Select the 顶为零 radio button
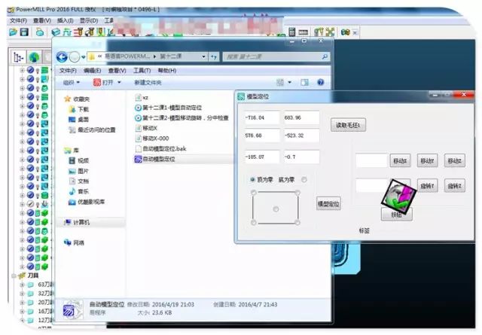Screen dimensions: 482x335 pyautogui.click(x=252, y=179)
